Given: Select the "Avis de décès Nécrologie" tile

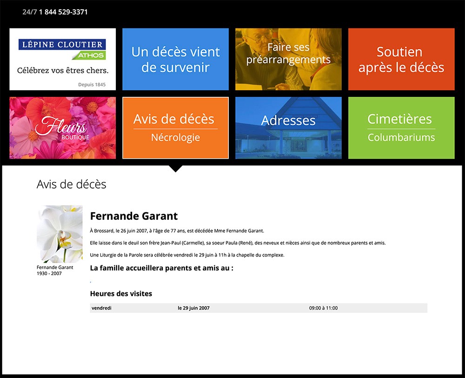Looking at the screenshot, I should click(176, 128).
